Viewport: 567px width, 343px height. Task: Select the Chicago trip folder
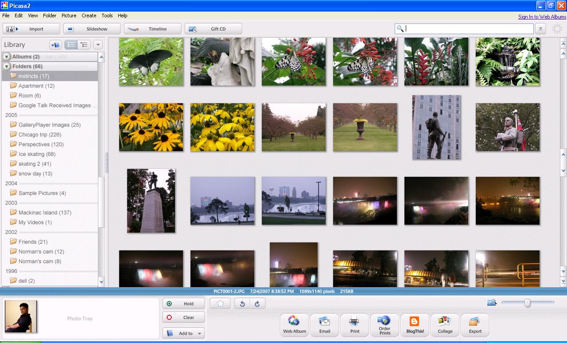coord(39,135)
